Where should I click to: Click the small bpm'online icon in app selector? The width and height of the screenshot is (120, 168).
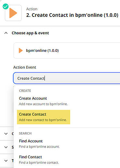pos(21,50)
